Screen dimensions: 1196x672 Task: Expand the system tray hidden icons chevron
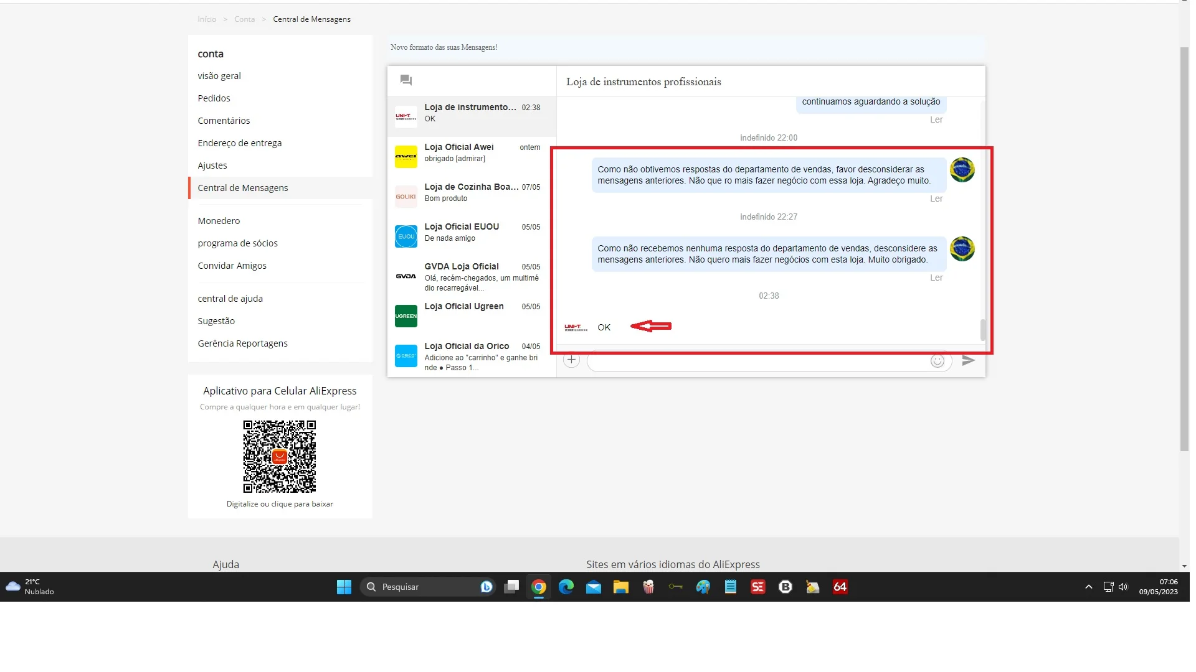[1088, 587]
